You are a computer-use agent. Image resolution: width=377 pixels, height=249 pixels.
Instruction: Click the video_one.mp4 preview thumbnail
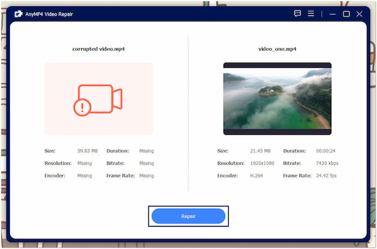pos(277,98)
